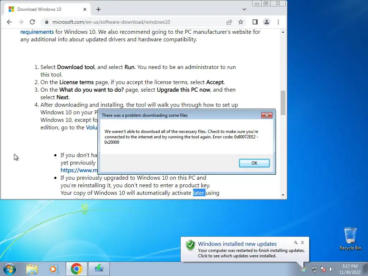Click the highlighted word "later"
Image resolution: width=368 pixels, height=276 pixels.
tap(199, 193)
